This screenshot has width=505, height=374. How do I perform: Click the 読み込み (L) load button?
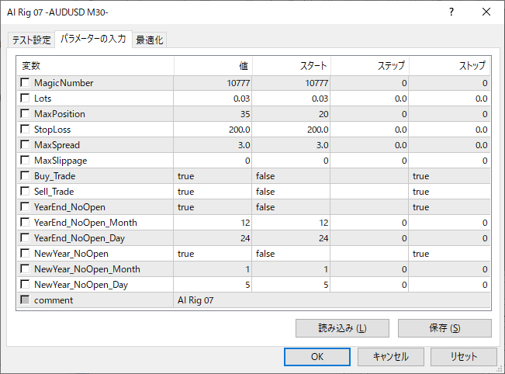click(342, 328)
